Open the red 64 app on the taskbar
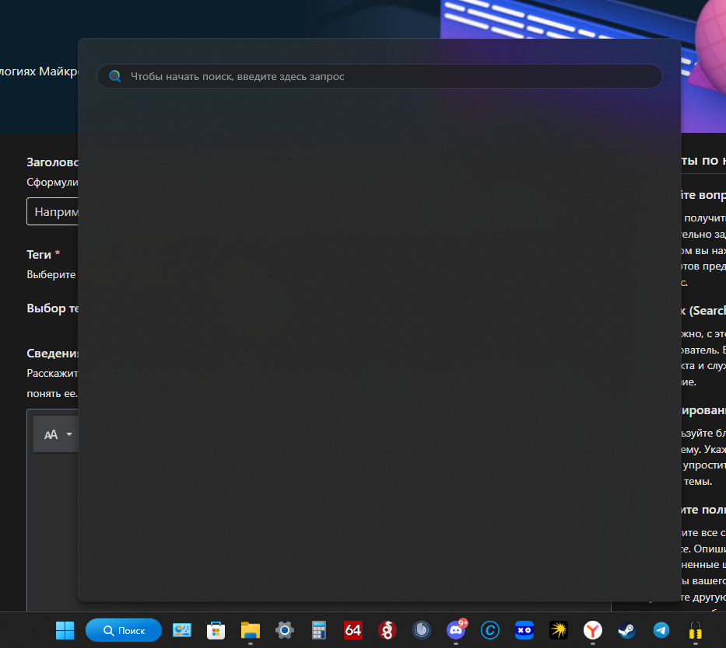 [x=352, y=630]
